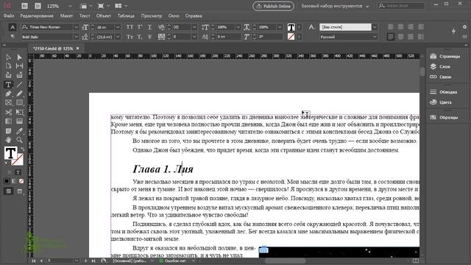Toggle formatting affects text button
The image size is (471, 265).
(18, 172)
